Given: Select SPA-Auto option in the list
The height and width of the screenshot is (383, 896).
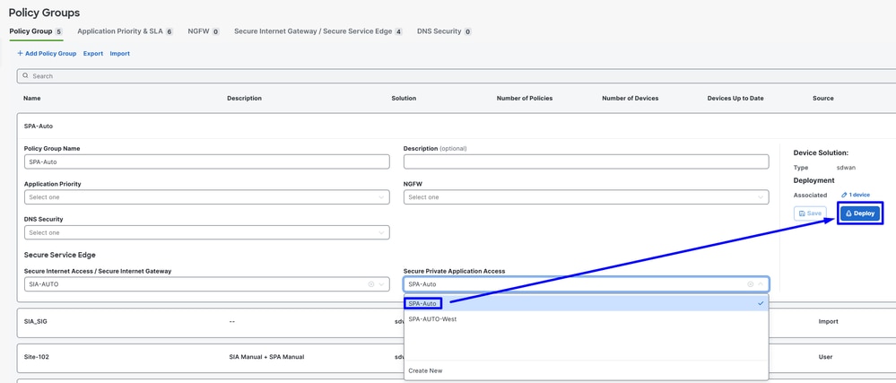Looking at the screenshot, I should [x=422, y=303].
